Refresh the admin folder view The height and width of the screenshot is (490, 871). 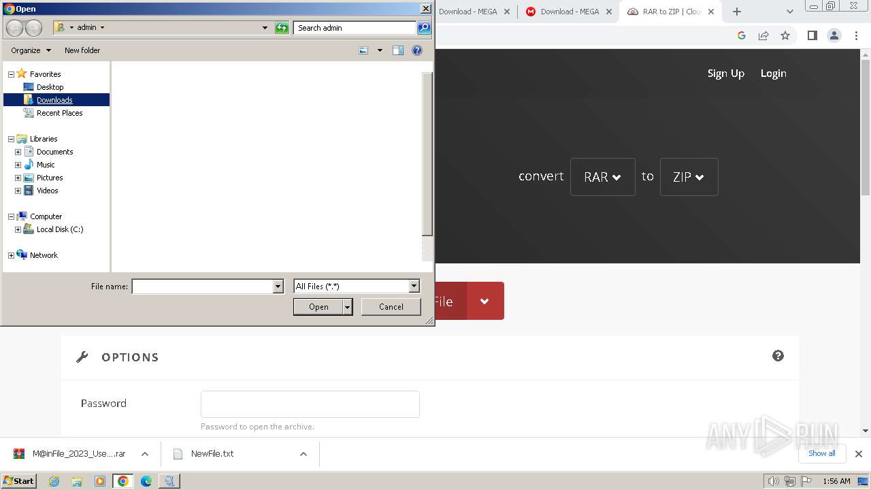(x=282, y=28)
